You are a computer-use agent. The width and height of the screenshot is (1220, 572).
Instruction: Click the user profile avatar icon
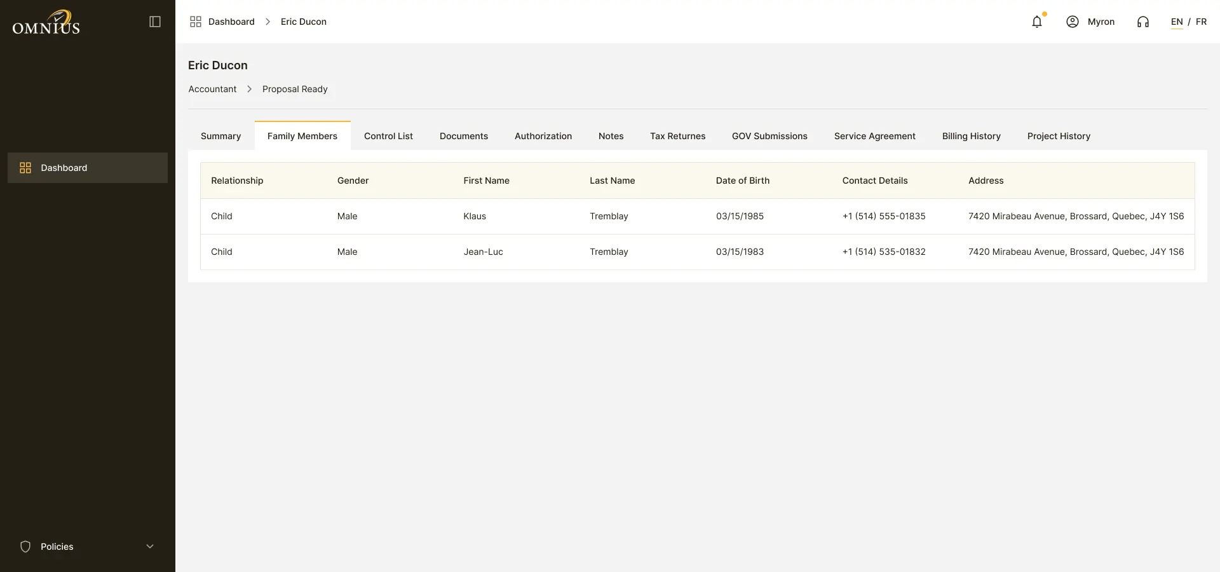1073,22
